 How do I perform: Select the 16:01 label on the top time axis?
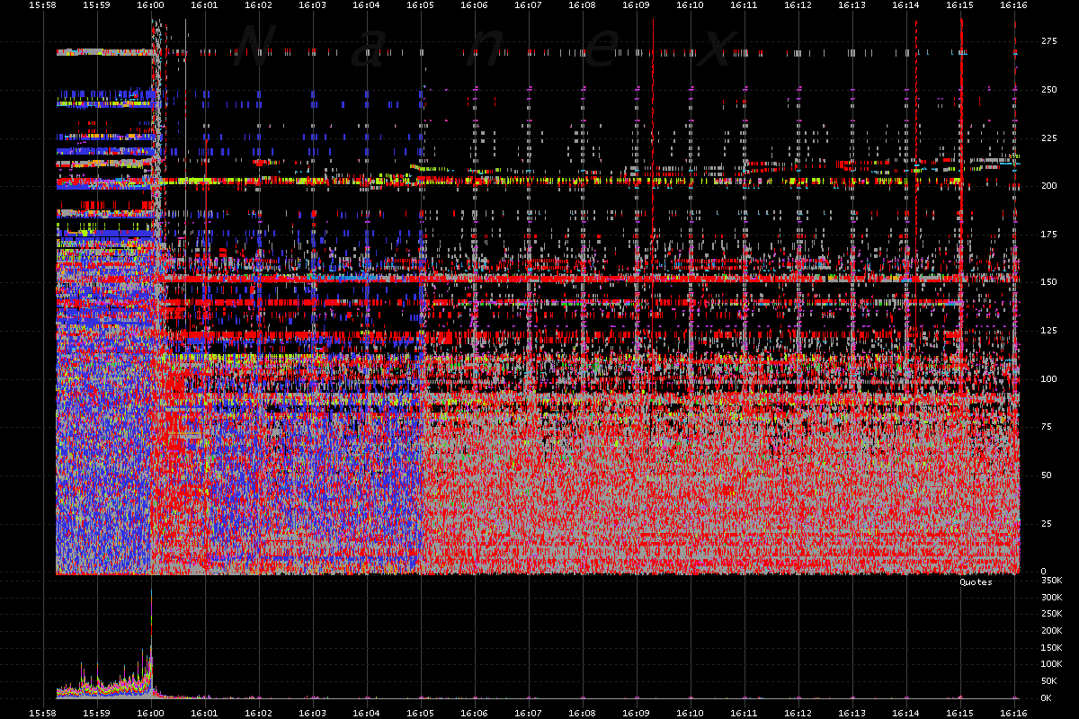204,5
